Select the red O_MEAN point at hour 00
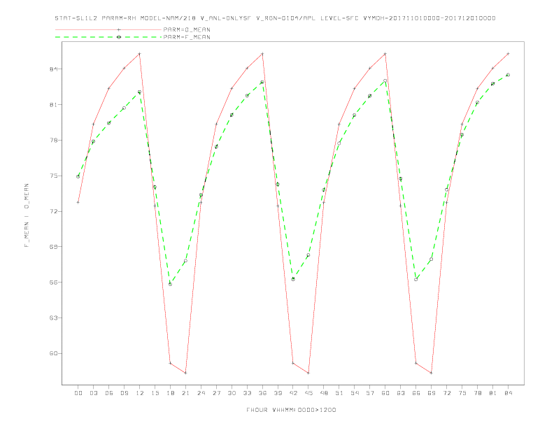This screenshot has width=554, height=428. 78,202
